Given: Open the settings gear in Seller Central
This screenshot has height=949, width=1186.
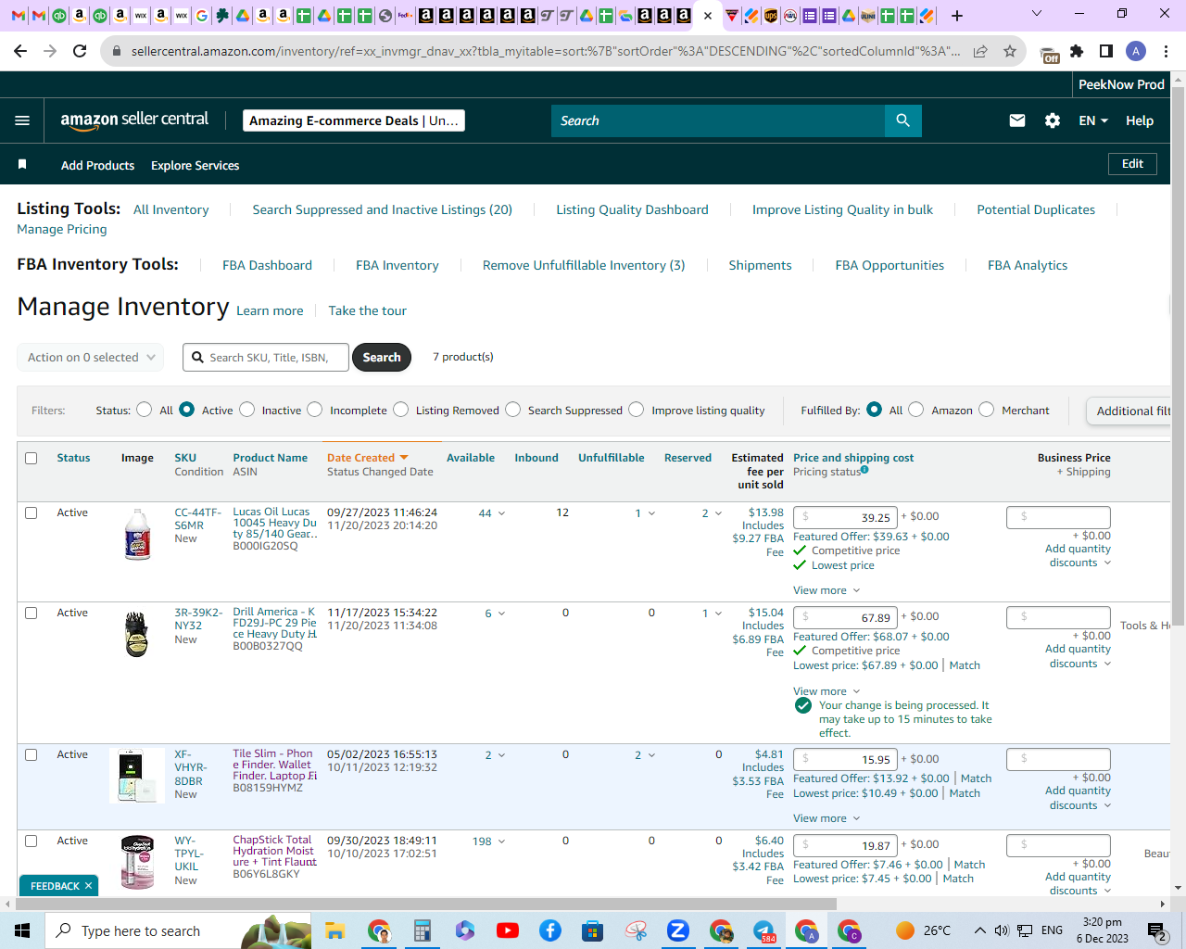Looking at the screenshot, I should (1053, 120).
